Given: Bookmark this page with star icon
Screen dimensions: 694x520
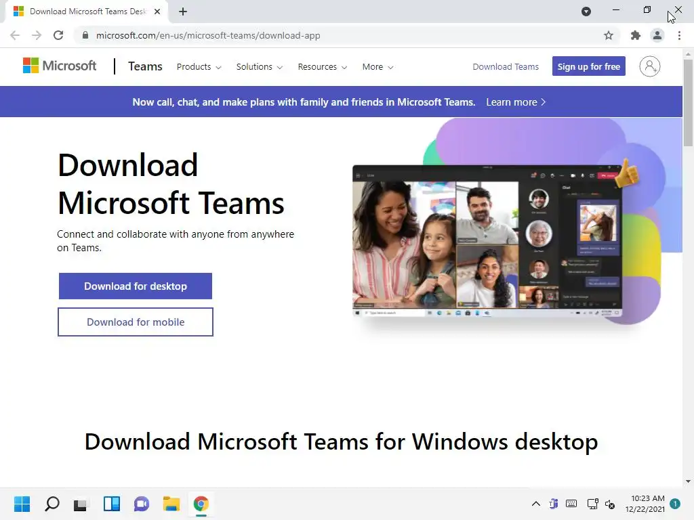Looking at the screenshot, I should coord(609,35).
